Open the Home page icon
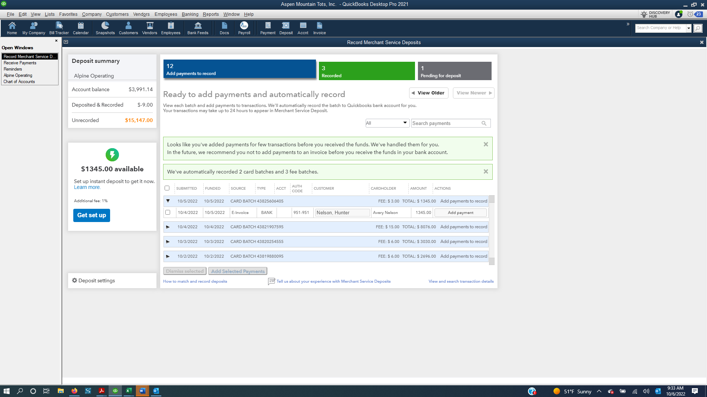 (12, 28)
